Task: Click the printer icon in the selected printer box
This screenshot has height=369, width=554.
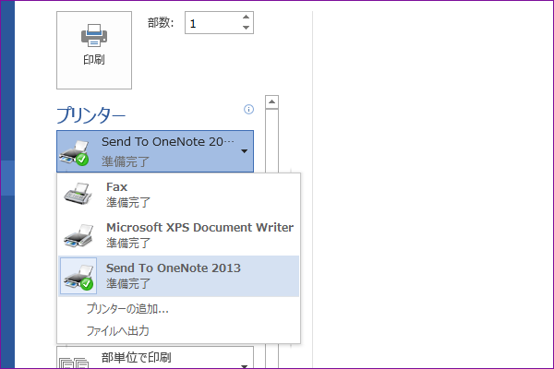Action: pos(75,152)
